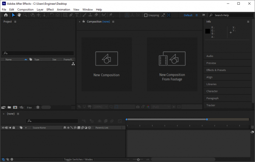This screenshot has width=255, height=162.
Task: Toggle the audio column switch in timeline
Action: [7, 128]
